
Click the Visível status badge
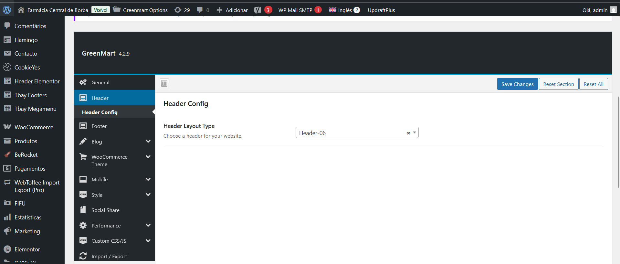coord(100,10)
